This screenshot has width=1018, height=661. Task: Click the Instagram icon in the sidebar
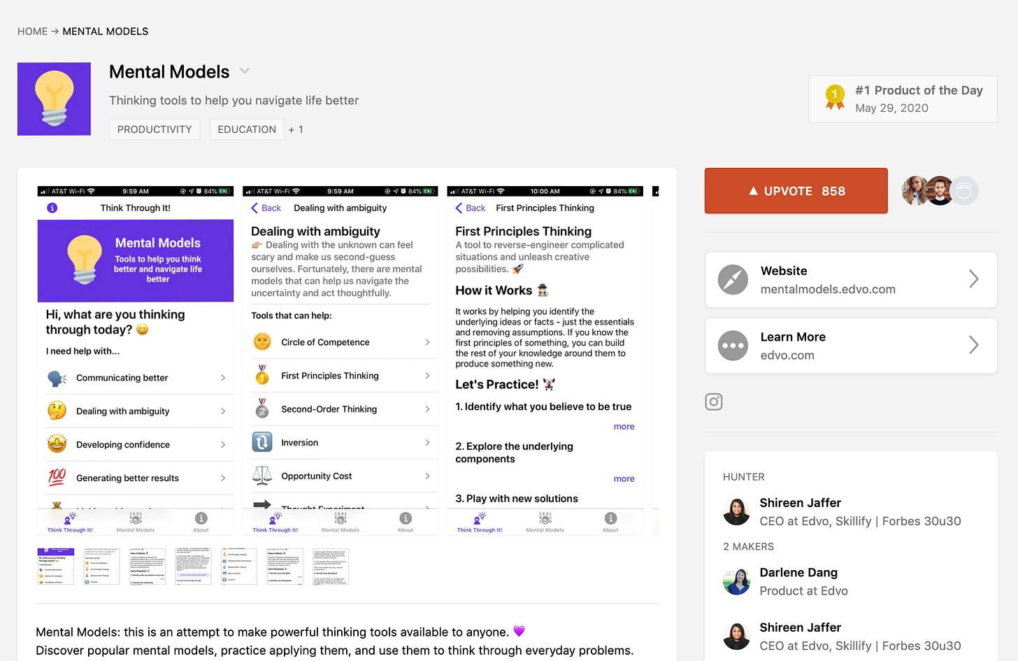click(713, 401)
